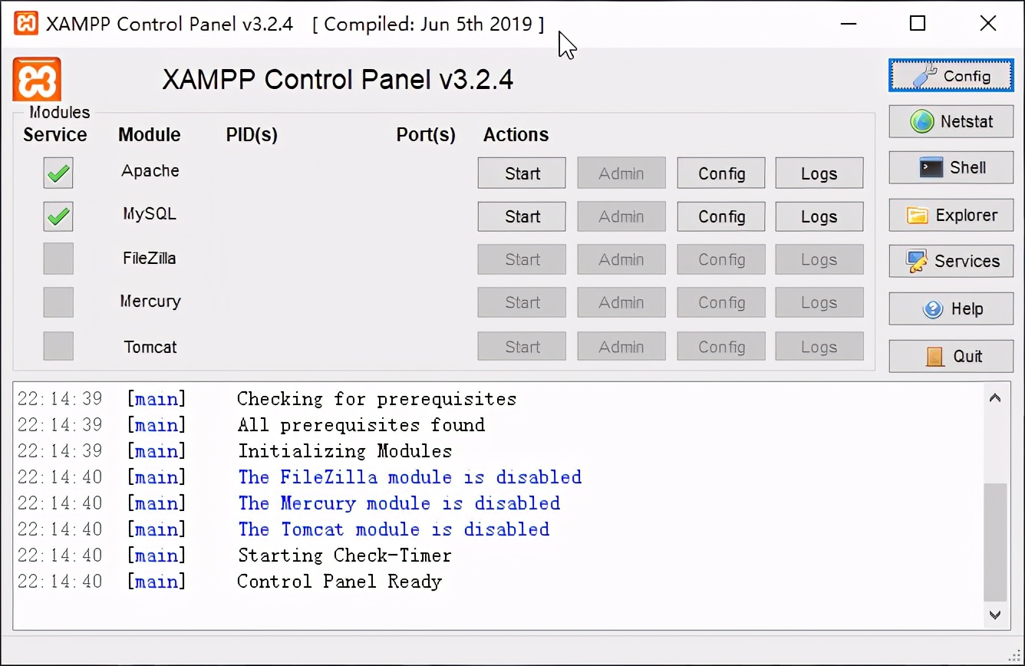
Task: Start the Apache module
Action: [x=522, y=173]
